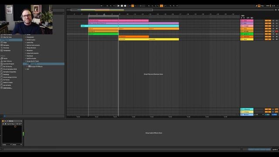Start playback with the Play button
This screenshot has width=279, height=157.
coord(119,6)
